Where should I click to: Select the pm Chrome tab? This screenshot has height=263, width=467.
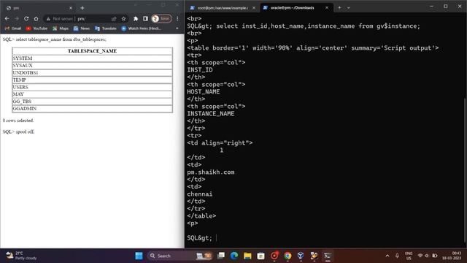click(39, 8)
